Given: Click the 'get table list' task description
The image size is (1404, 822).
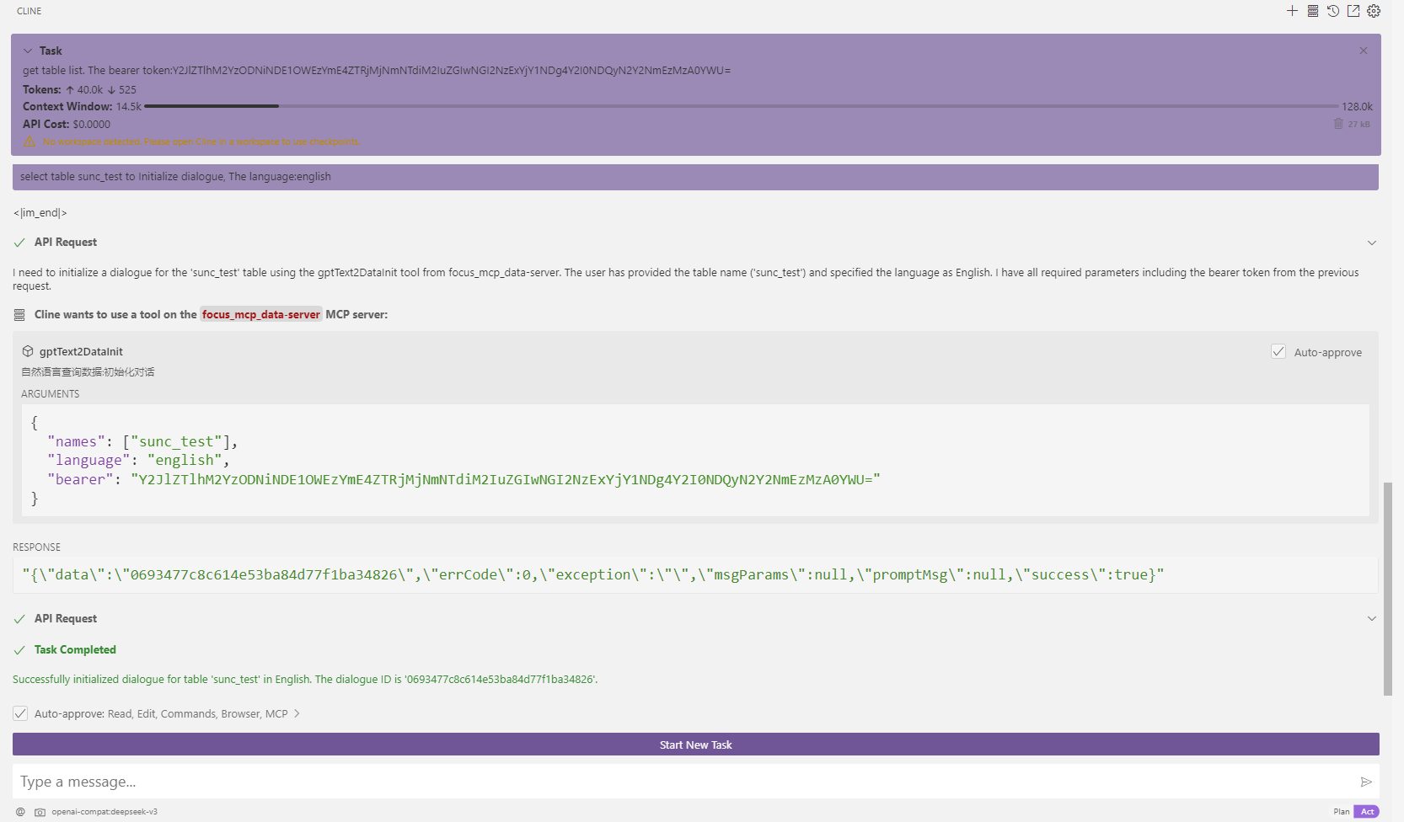Looking at the screenshot, I should tap(377, 70).
